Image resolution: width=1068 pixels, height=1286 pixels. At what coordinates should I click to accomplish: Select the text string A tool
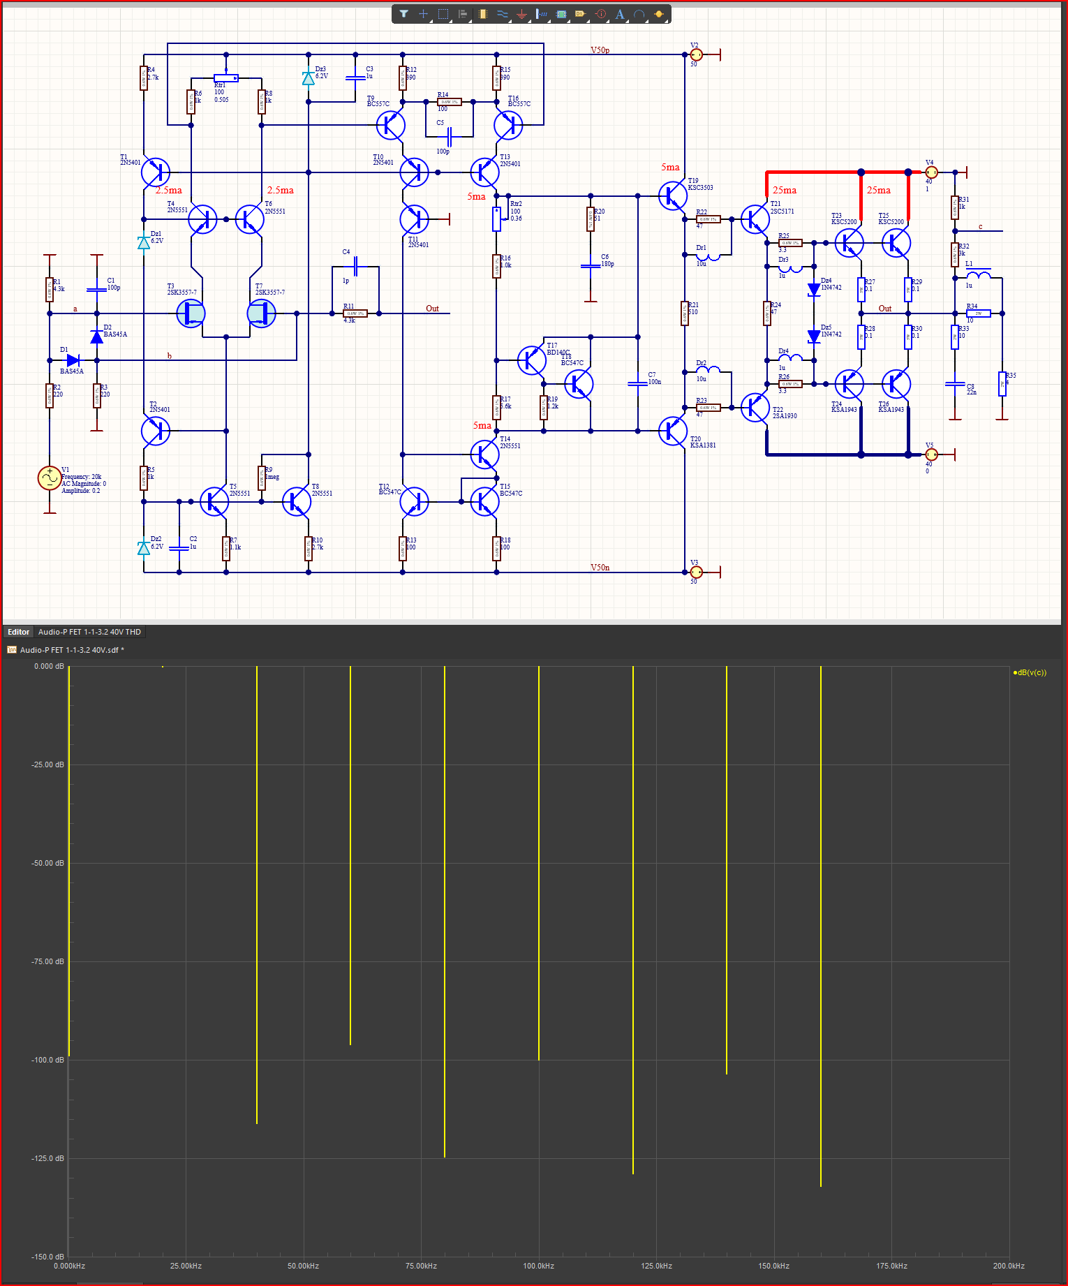point(619,13)
